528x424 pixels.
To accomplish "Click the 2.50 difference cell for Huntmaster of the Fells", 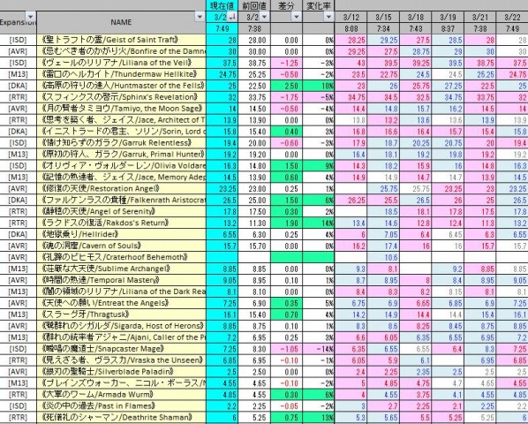I will (x=287, y=86).
